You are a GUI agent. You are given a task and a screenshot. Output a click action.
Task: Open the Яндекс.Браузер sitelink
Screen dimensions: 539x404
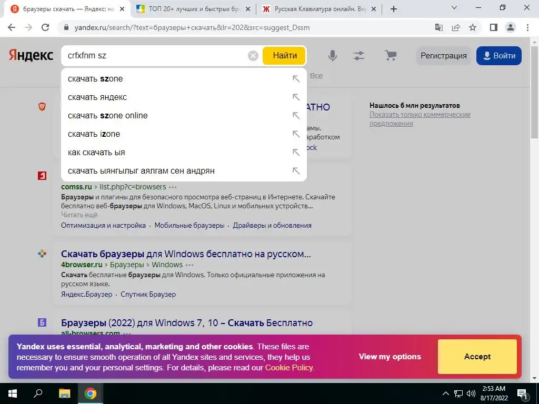tap(87, 295)
